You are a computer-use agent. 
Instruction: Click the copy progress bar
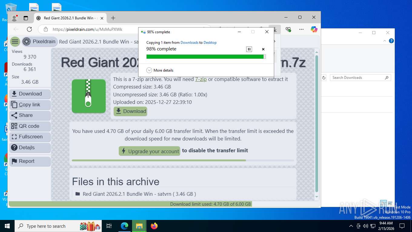[206, 57]
